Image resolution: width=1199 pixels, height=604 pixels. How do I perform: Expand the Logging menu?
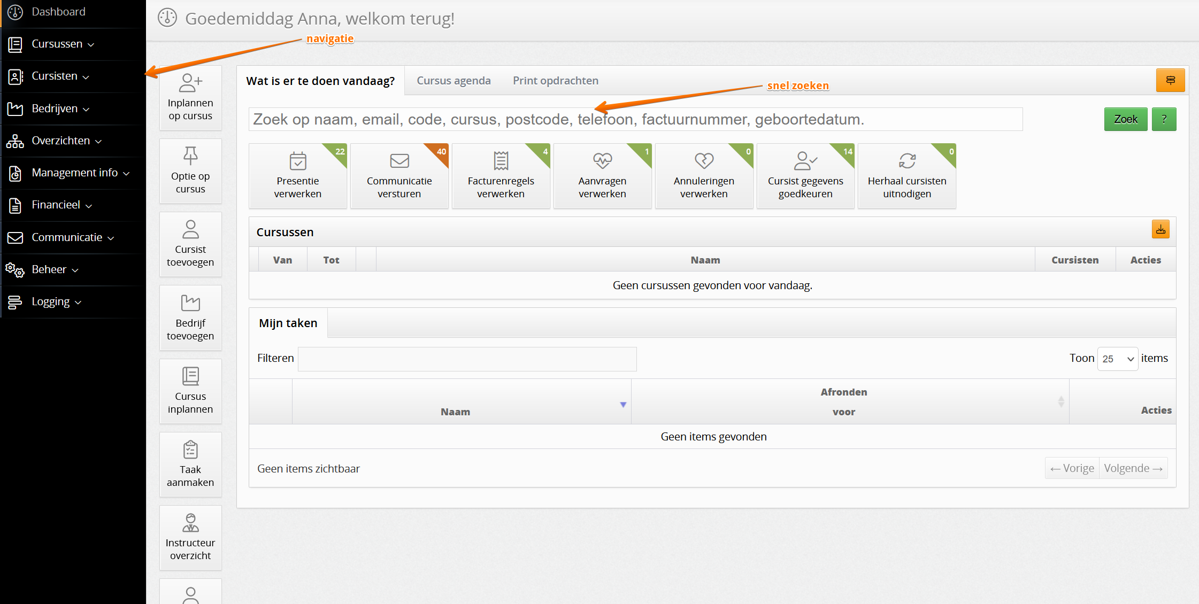[57, 302]
